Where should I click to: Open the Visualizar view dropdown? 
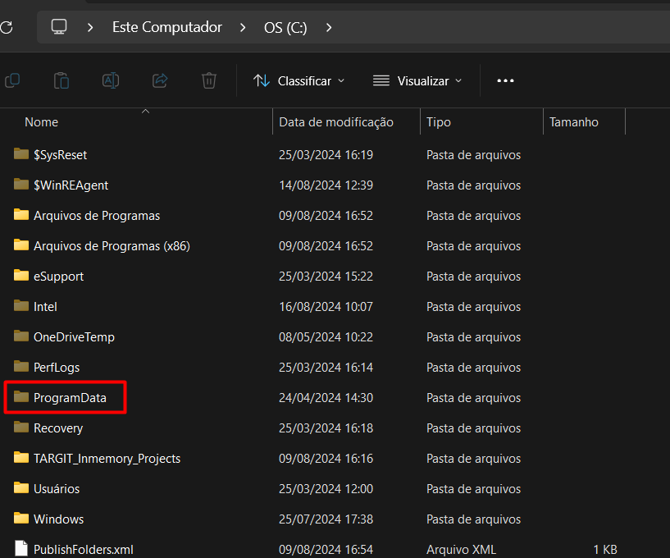[417, 80]
